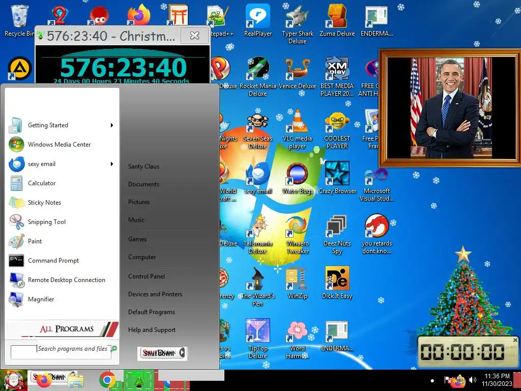Open Default Programs link
The image size is (521, 391).
pos(152,312)
